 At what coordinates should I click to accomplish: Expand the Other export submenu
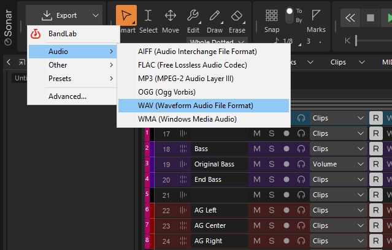tap(72, 65)
